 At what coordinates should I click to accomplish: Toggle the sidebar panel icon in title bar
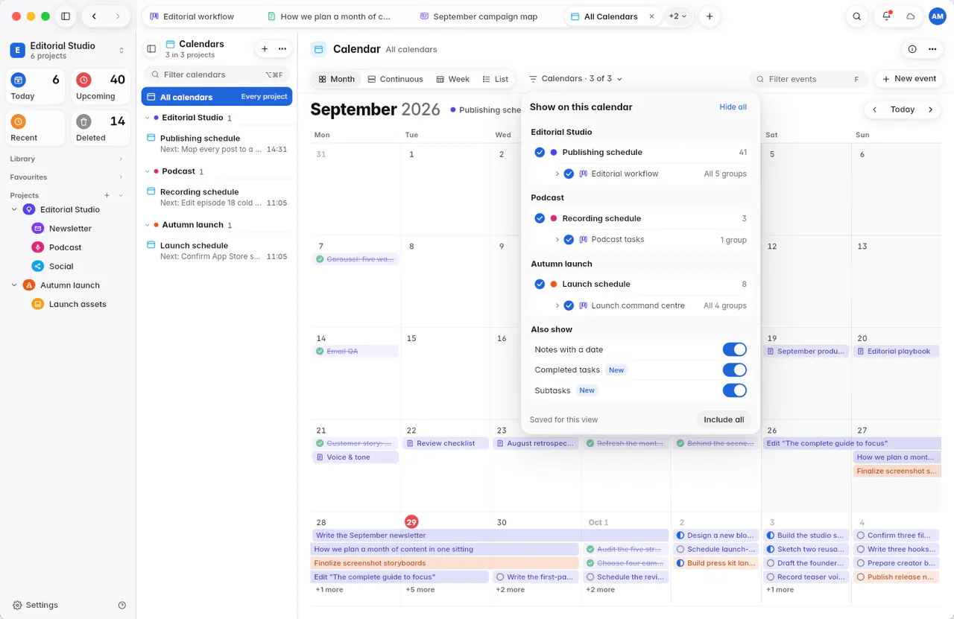coord(66,16)
